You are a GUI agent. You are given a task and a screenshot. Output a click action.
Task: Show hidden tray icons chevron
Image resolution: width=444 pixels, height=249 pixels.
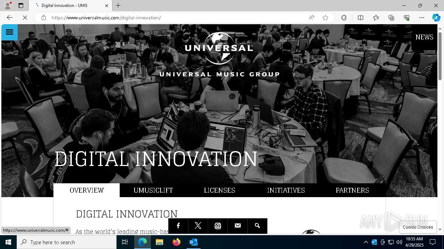coord(366,242)
